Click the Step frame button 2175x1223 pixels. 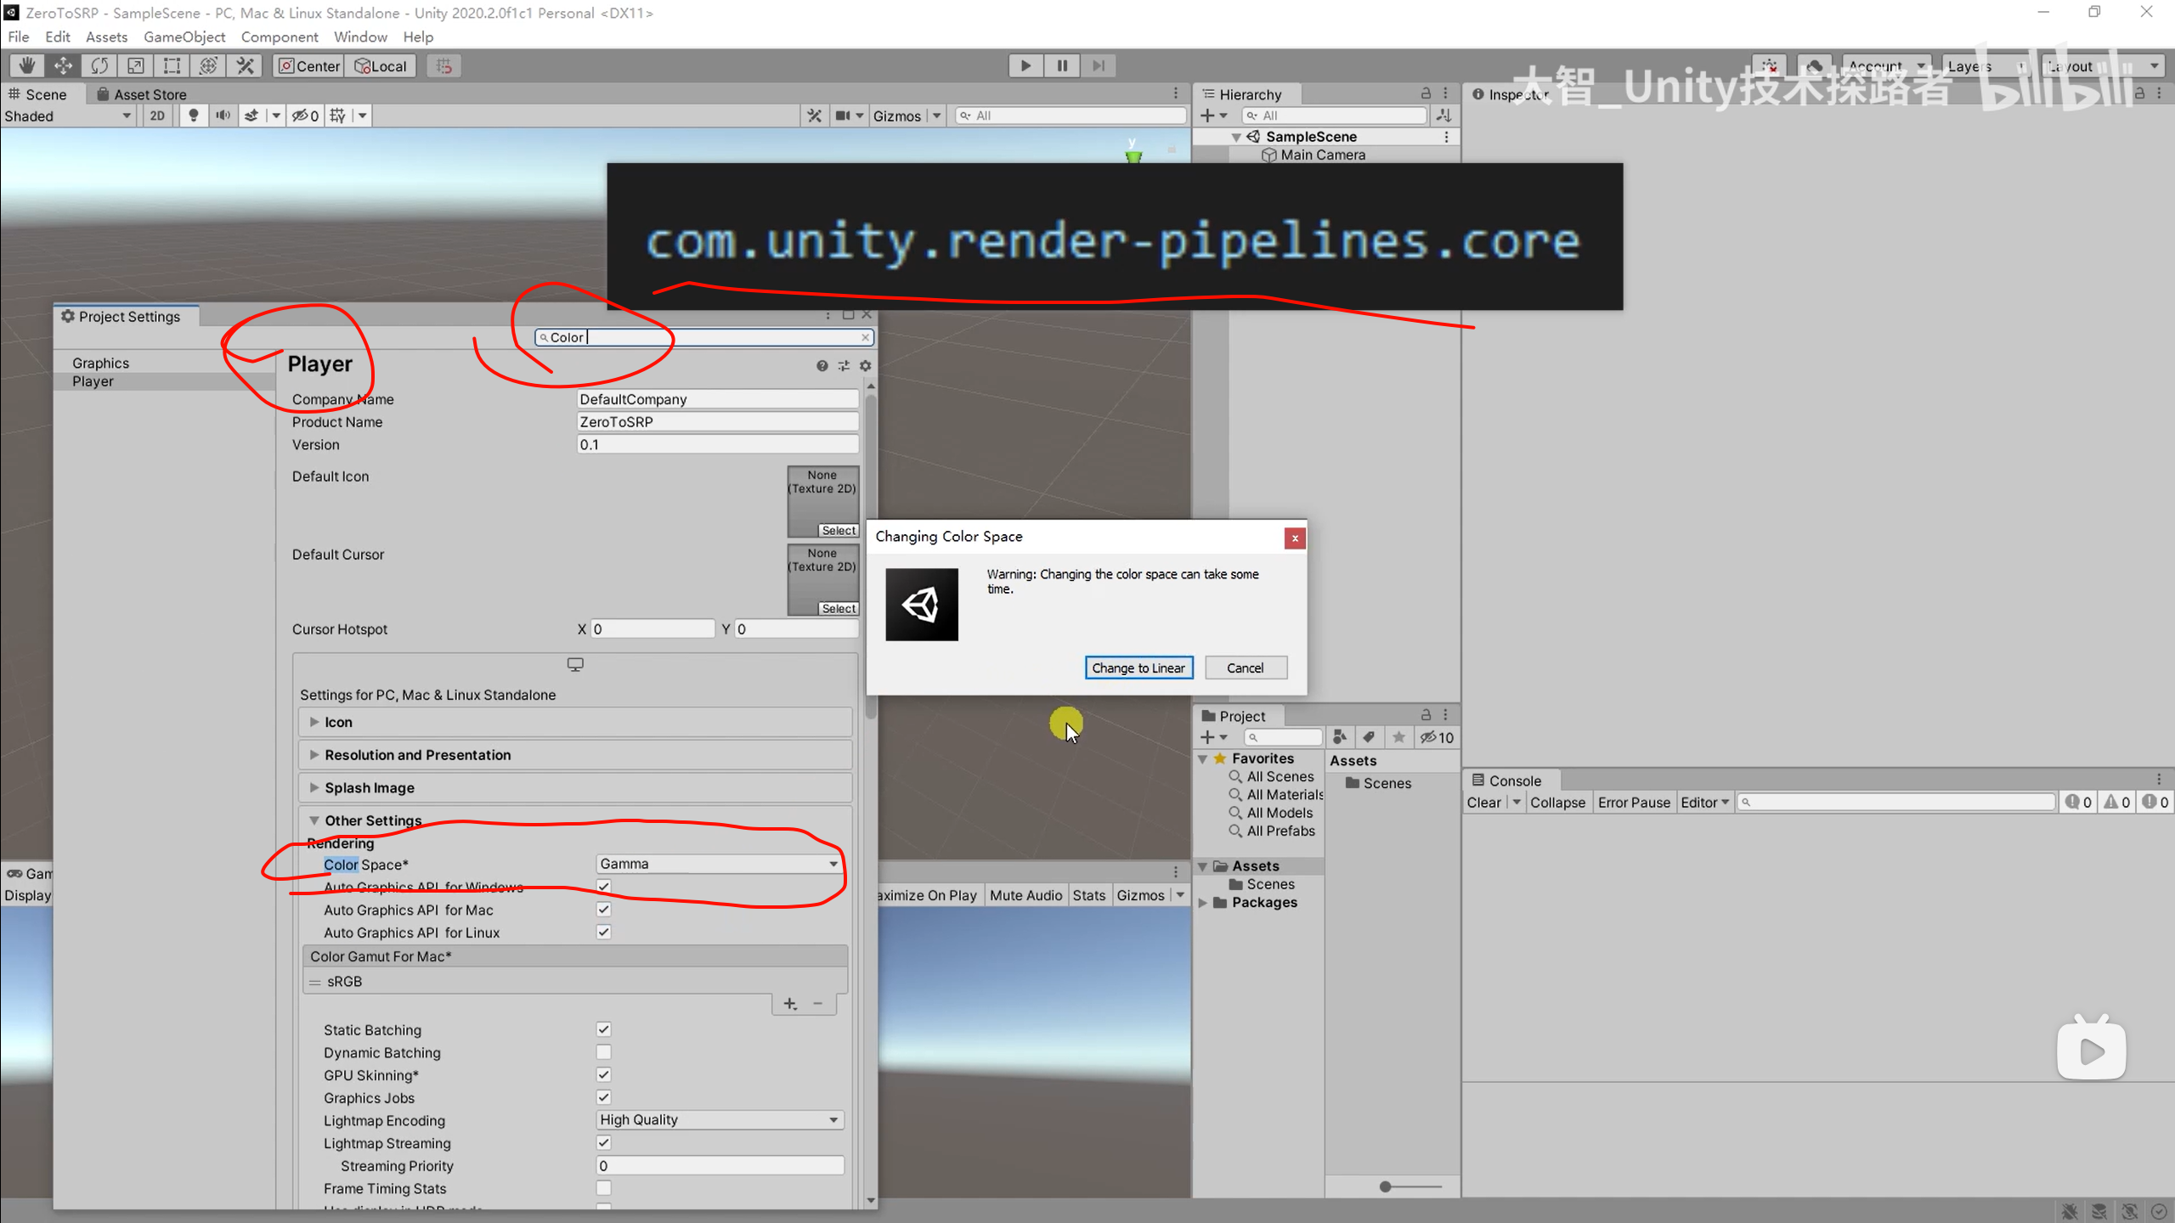click(x=1099, y=65)
